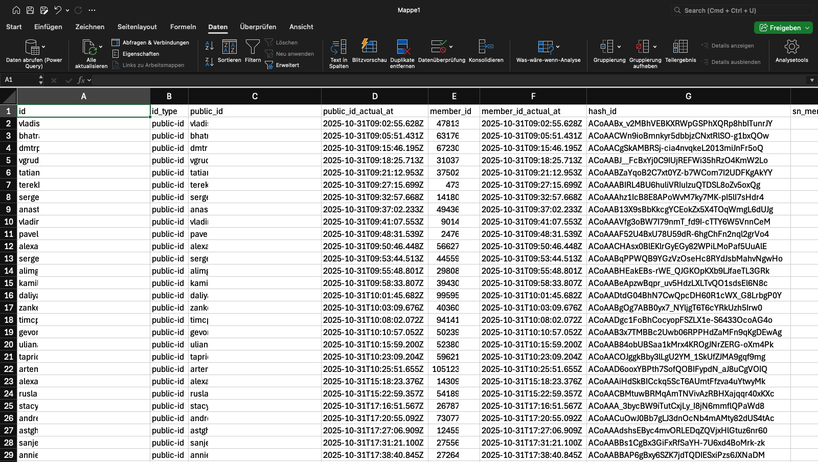
Task: Sort ascending with the A-Z icon
Action: tap(210, 46)
